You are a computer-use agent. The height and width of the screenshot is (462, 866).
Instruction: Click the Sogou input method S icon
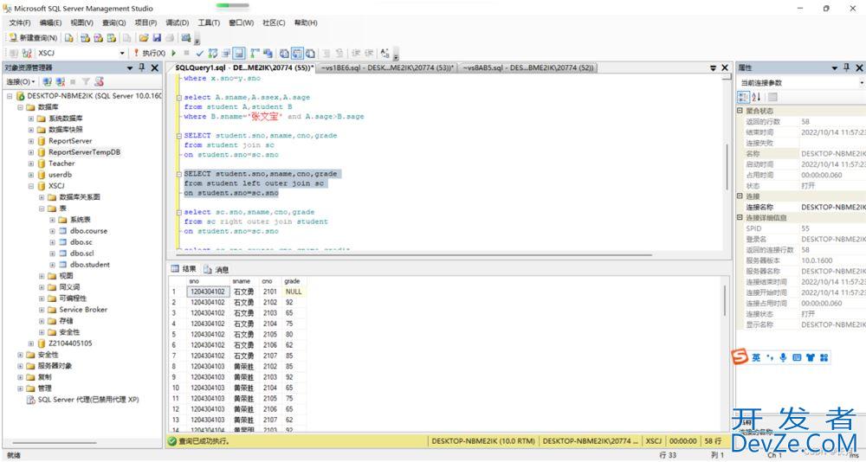[x=739, y=357]
